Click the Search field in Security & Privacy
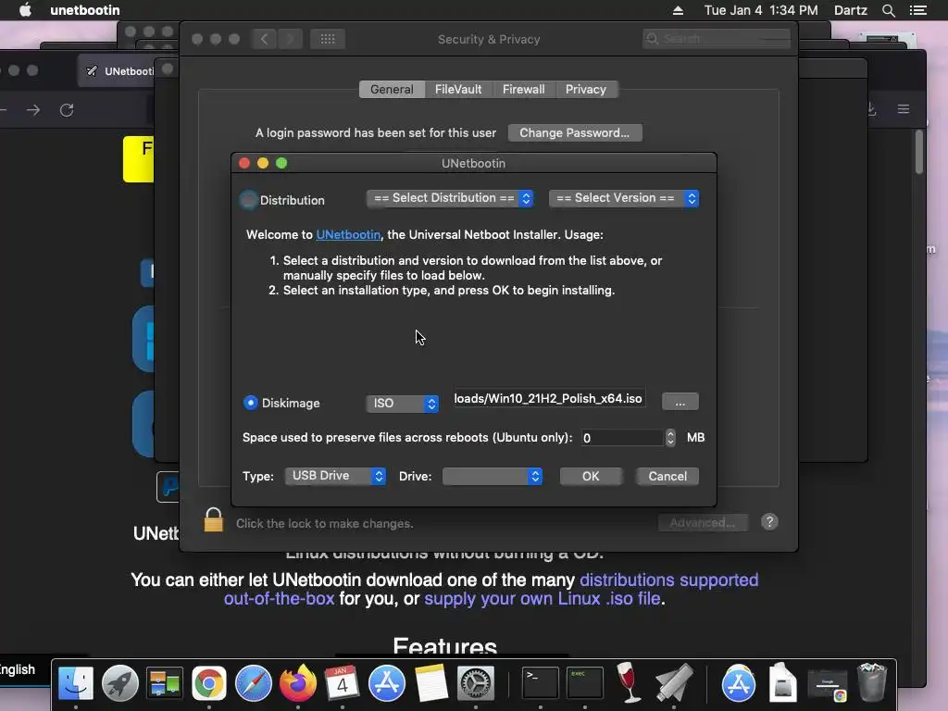The width and height of the screenshot is (948, 711). click(717, 39)
